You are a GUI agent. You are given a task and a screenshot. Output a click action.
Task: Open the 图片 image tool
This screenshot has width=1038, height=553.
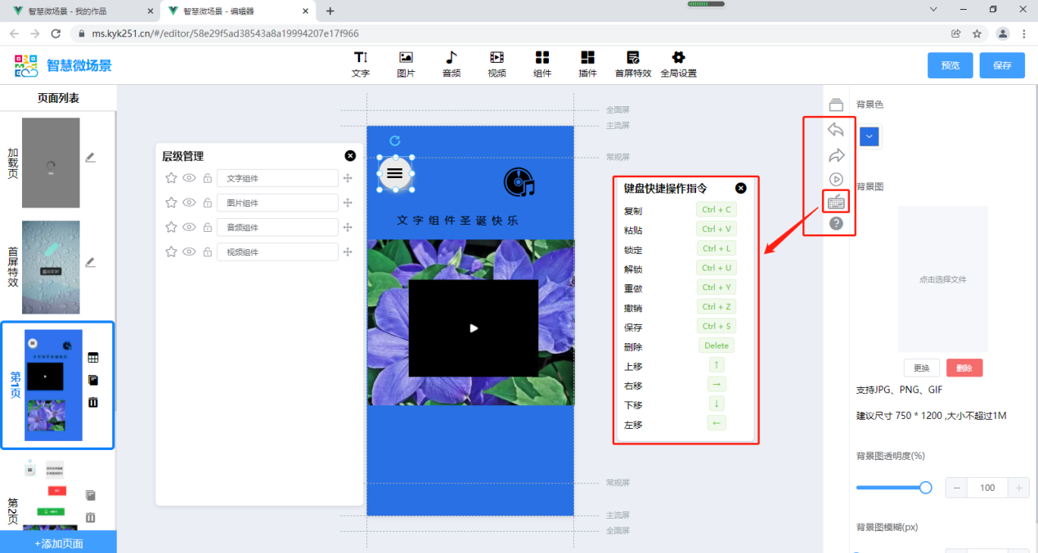(x=406, y=58)
